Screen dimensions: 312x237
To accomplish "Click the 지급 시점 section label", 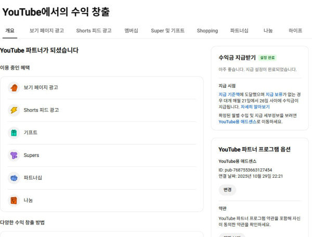I will [227, 86].
